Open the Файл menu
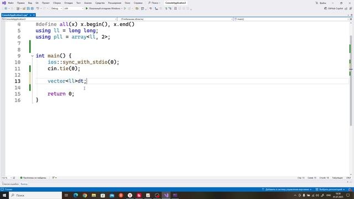This screenshot has width=354, height=199. click(11, 3)
